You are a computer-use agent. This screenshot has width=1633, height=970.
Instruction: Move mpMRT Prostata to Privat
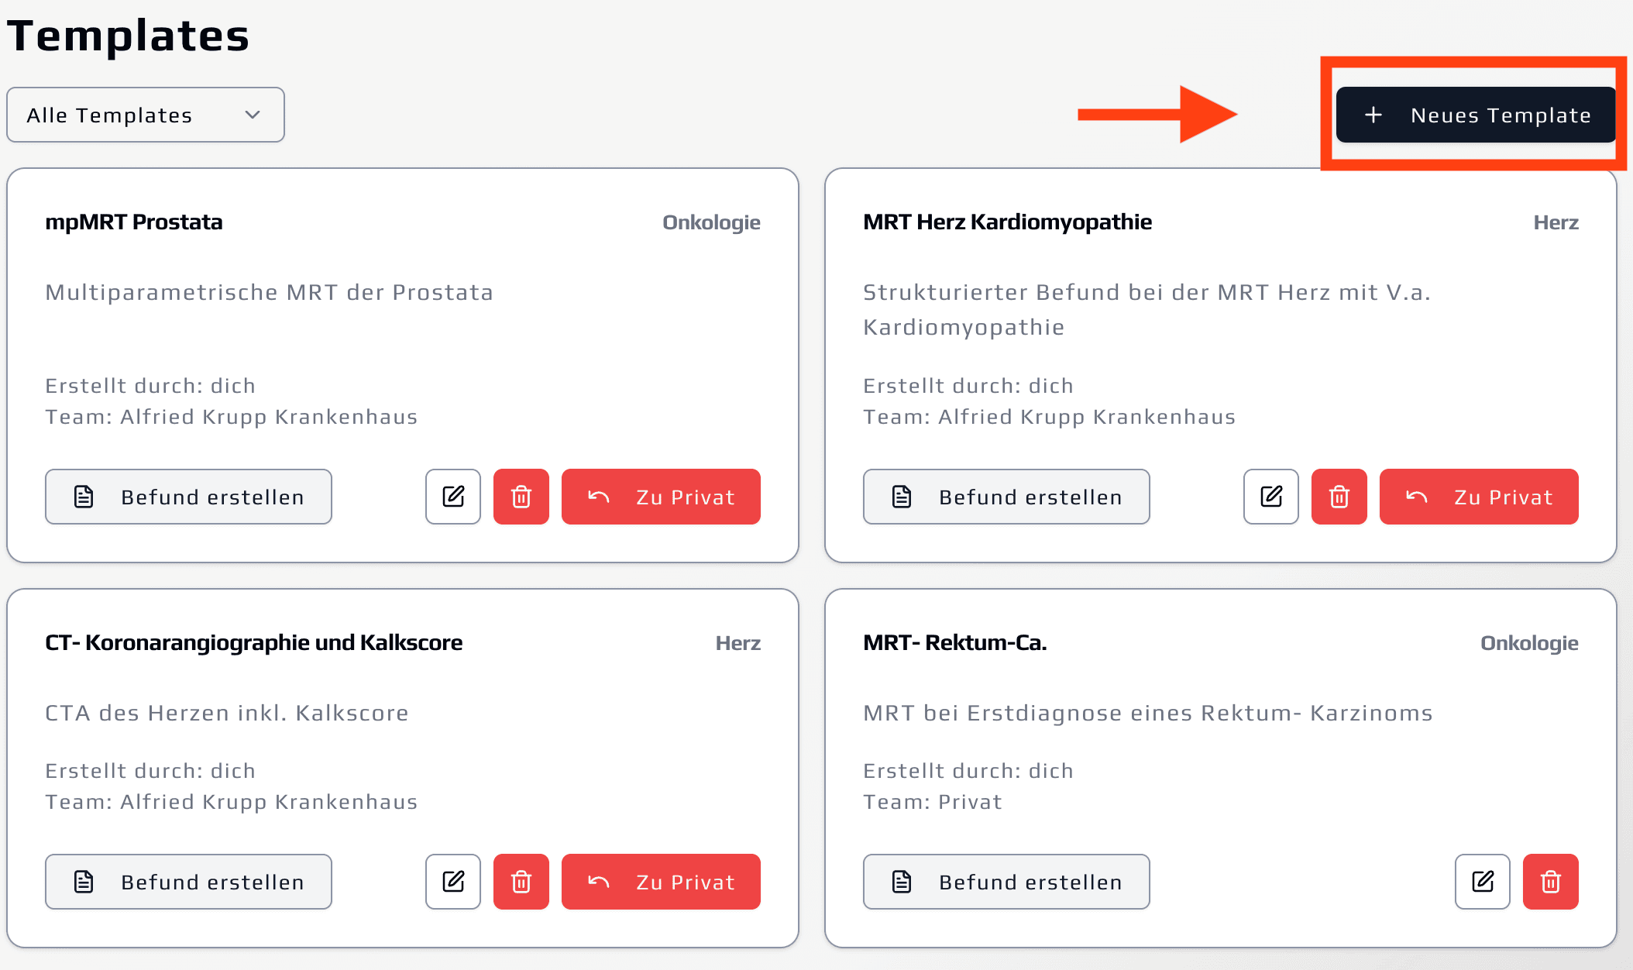coord(661,497)
